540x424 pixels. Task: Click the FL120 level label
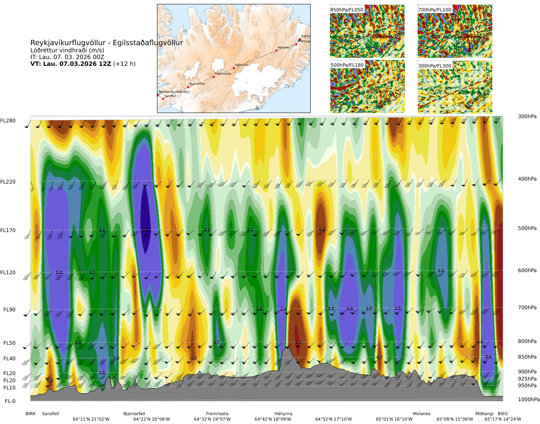click(x=8, y=273)
